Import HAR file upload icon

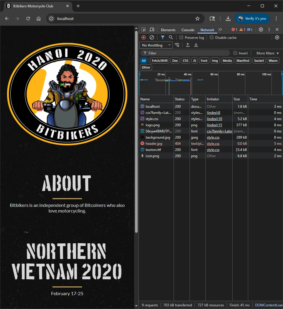click(x=188, y=45)
